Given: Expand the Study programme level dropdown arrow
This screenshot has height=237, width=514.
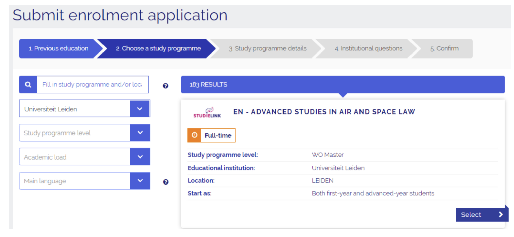Looking at the screenshot, I should click(x=140, y=133).
